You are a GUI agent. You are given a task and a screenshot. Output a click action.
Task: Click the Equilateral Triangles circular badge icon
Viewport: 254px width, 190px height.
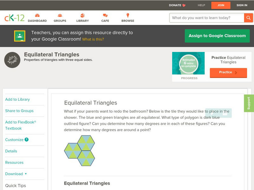(12, 60)
